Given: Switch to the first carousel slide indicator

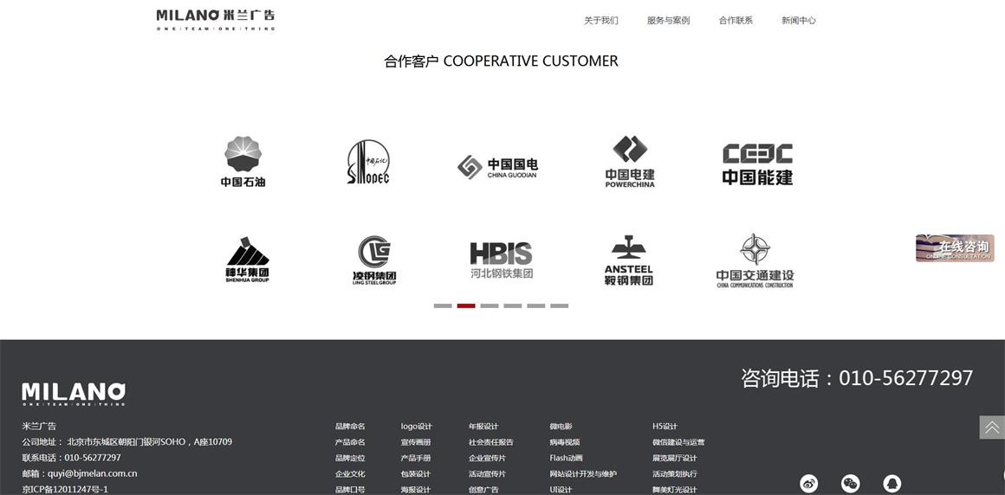Looking at the screenshot, I should click(443, 305).
